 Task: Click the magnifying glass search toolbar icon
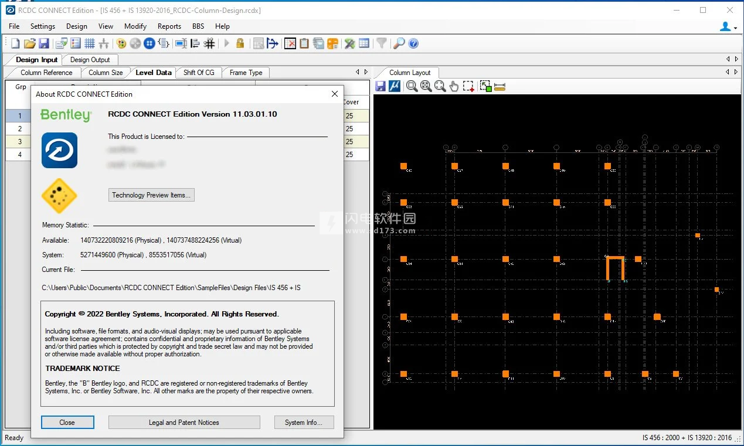coord(399,43)
